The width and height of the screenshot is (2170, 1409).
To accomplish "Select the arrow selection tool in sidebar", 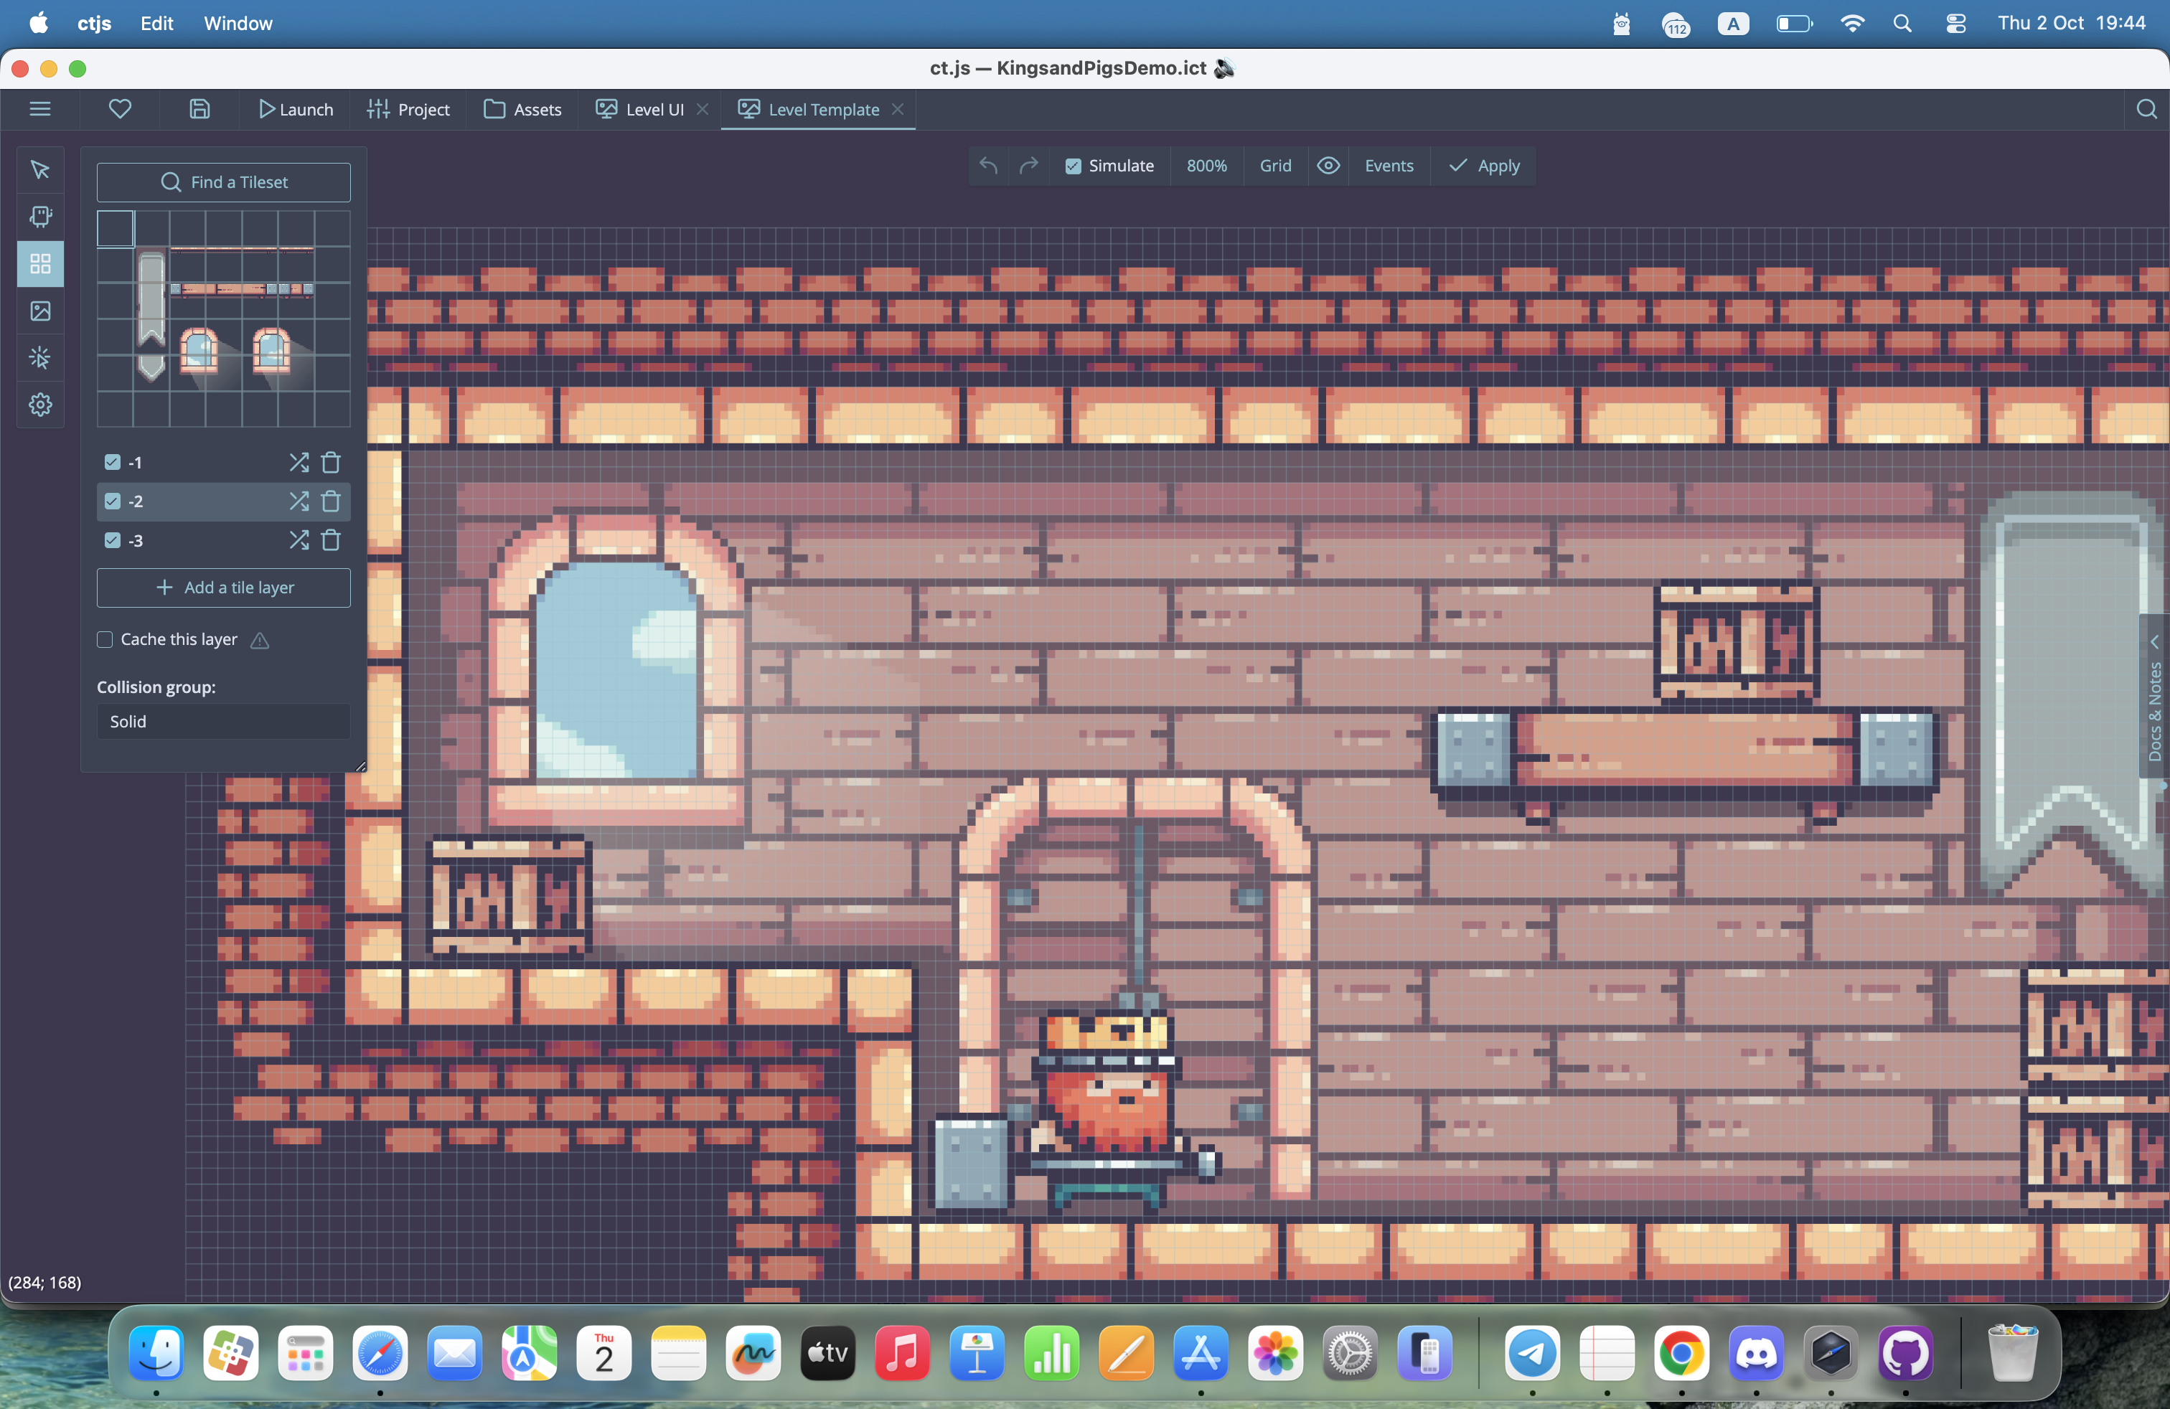I will pos(40,169).
